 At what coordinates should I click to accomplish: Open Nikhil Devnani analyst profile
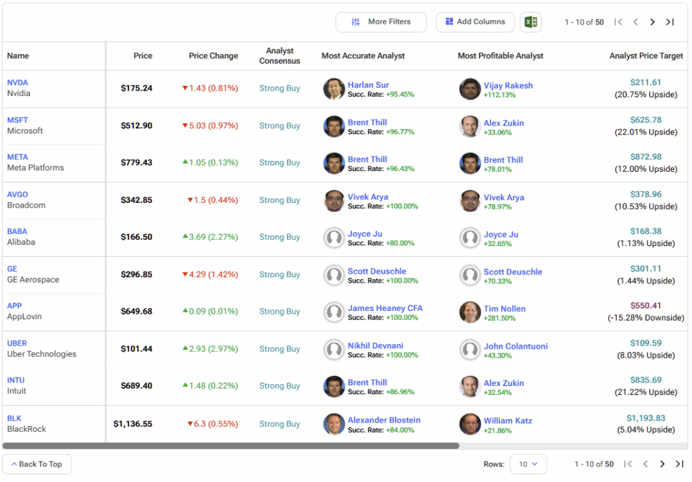pos(375,345)
